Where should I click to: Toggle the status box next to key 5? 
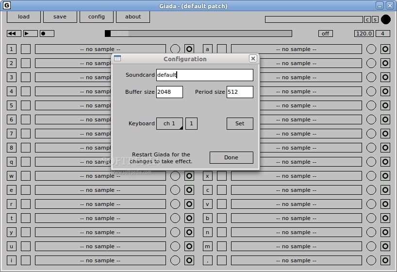[x=26, y=105]
